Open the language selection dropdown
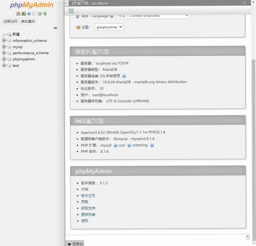 [x=153, y=16]
